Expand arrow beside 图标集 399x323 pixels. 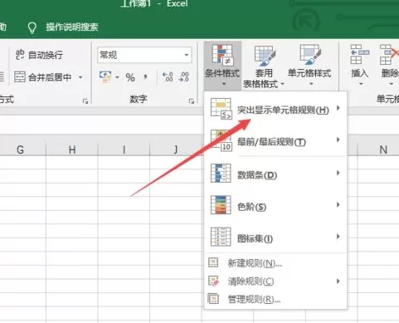(x=338, y=237)
